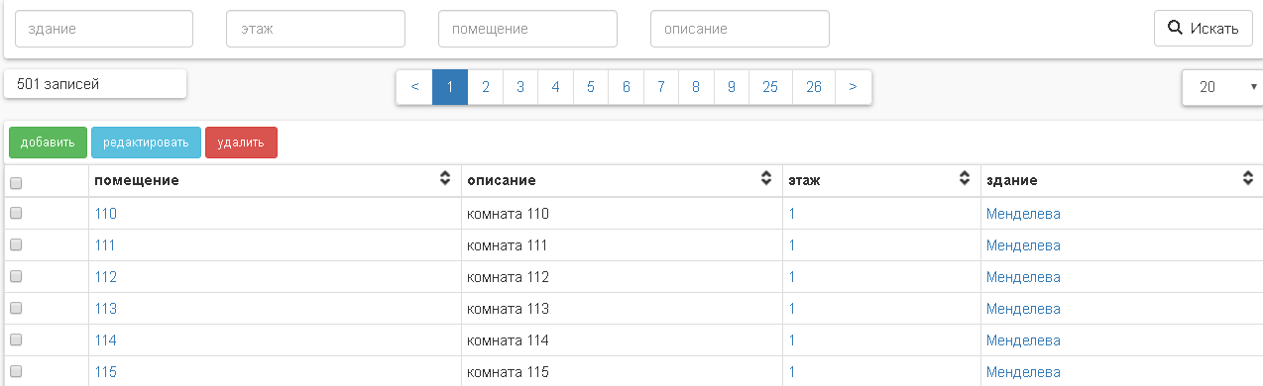Go to page 2 in pagination
The image size is (1263, 386).
(486, 87)
